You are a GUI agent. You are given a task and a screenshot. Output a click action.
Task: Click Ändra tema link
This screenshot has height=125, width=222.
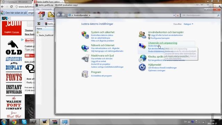(153, 46)
